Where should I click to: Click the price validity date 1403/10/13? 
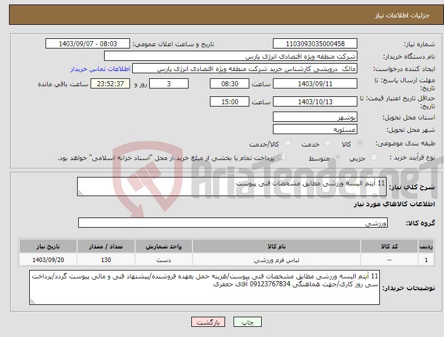pyautogui.click(x=315, y=101)
